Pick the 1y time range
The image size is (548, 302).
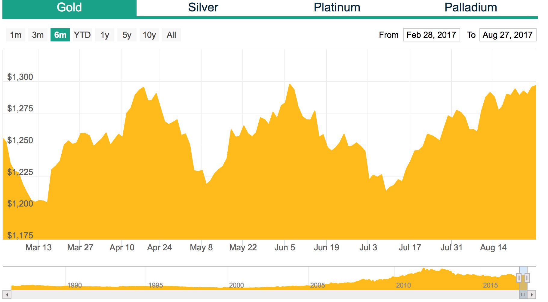[x=105, y=35]
